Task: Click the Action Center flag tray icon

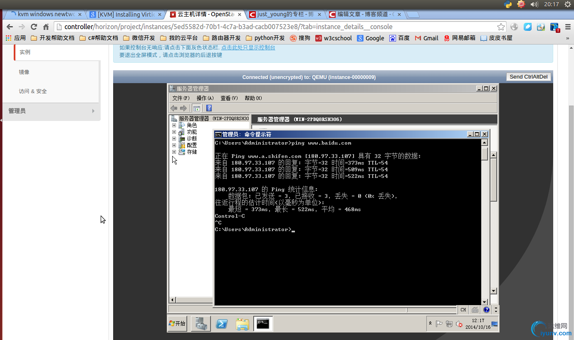Action: tap(439, 324)
